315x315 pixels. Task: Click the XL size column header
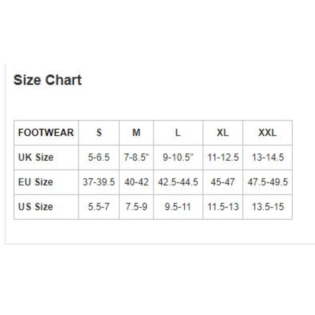click(223, 133)
